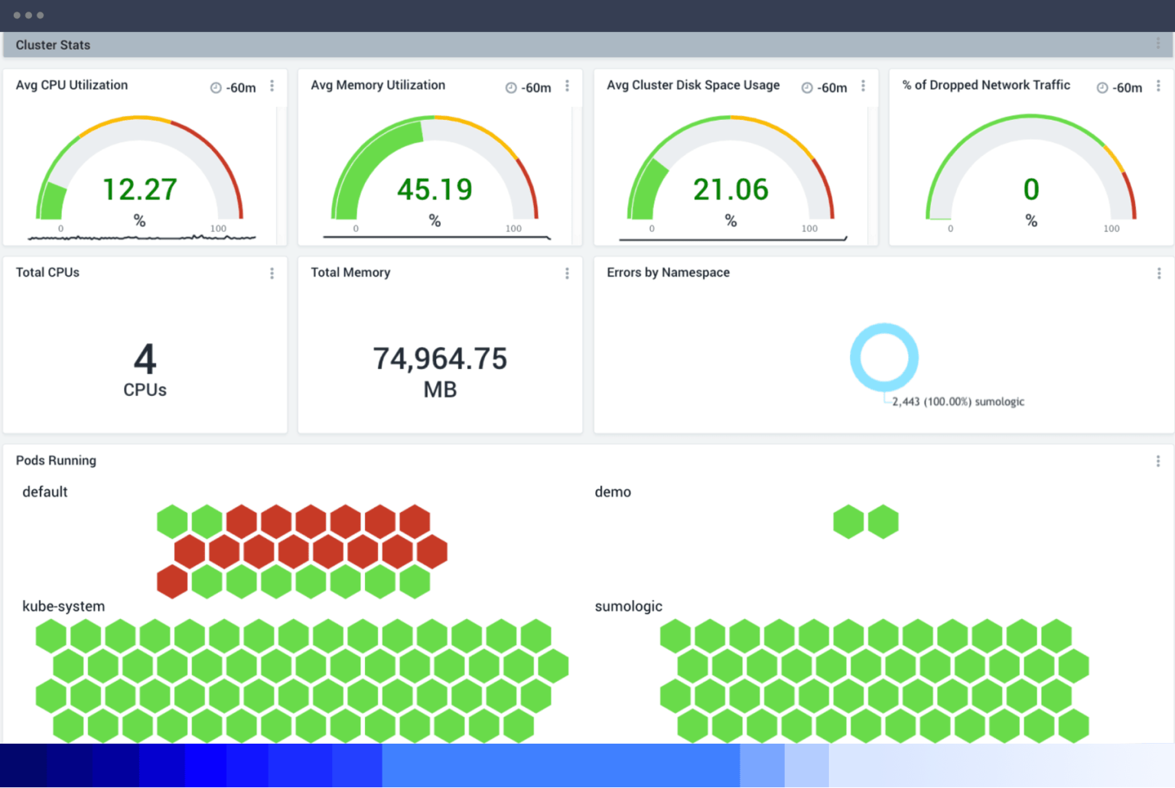This screenshot has height=788, width=1175.
Task: Open the -60m time range selector on Avg CPU Utilization
Action: (x=239, y=87)
